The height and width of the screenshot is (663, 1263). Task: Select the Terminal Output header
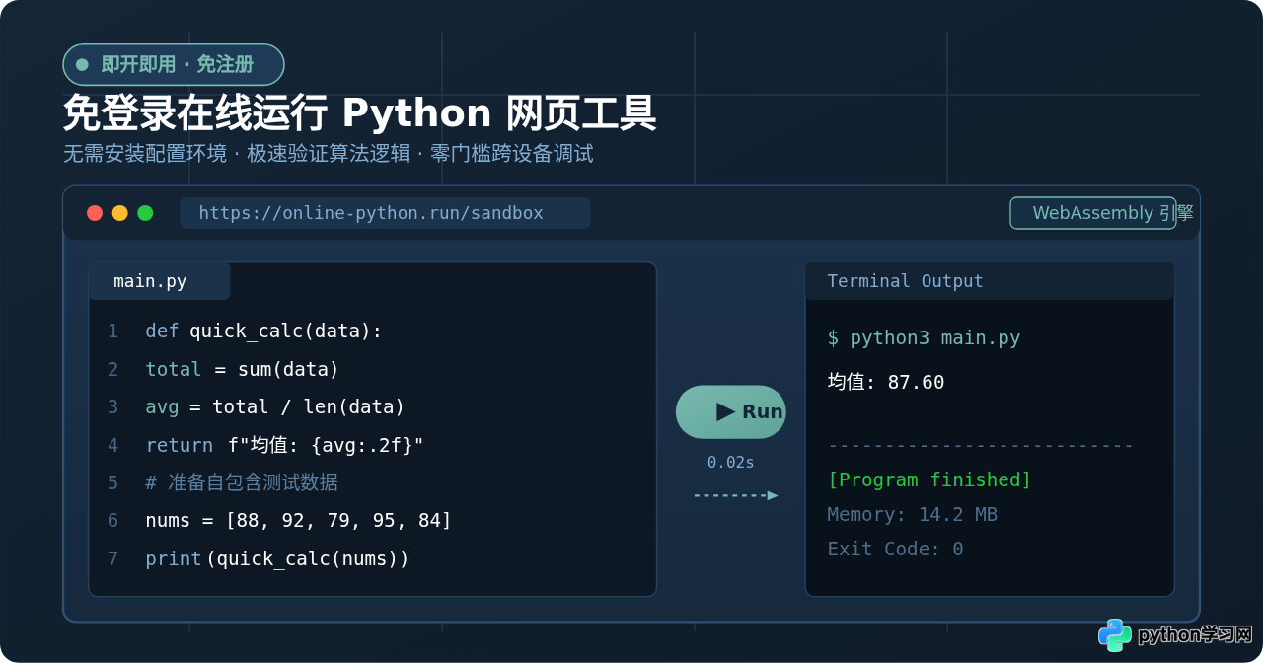click(990, 281)
